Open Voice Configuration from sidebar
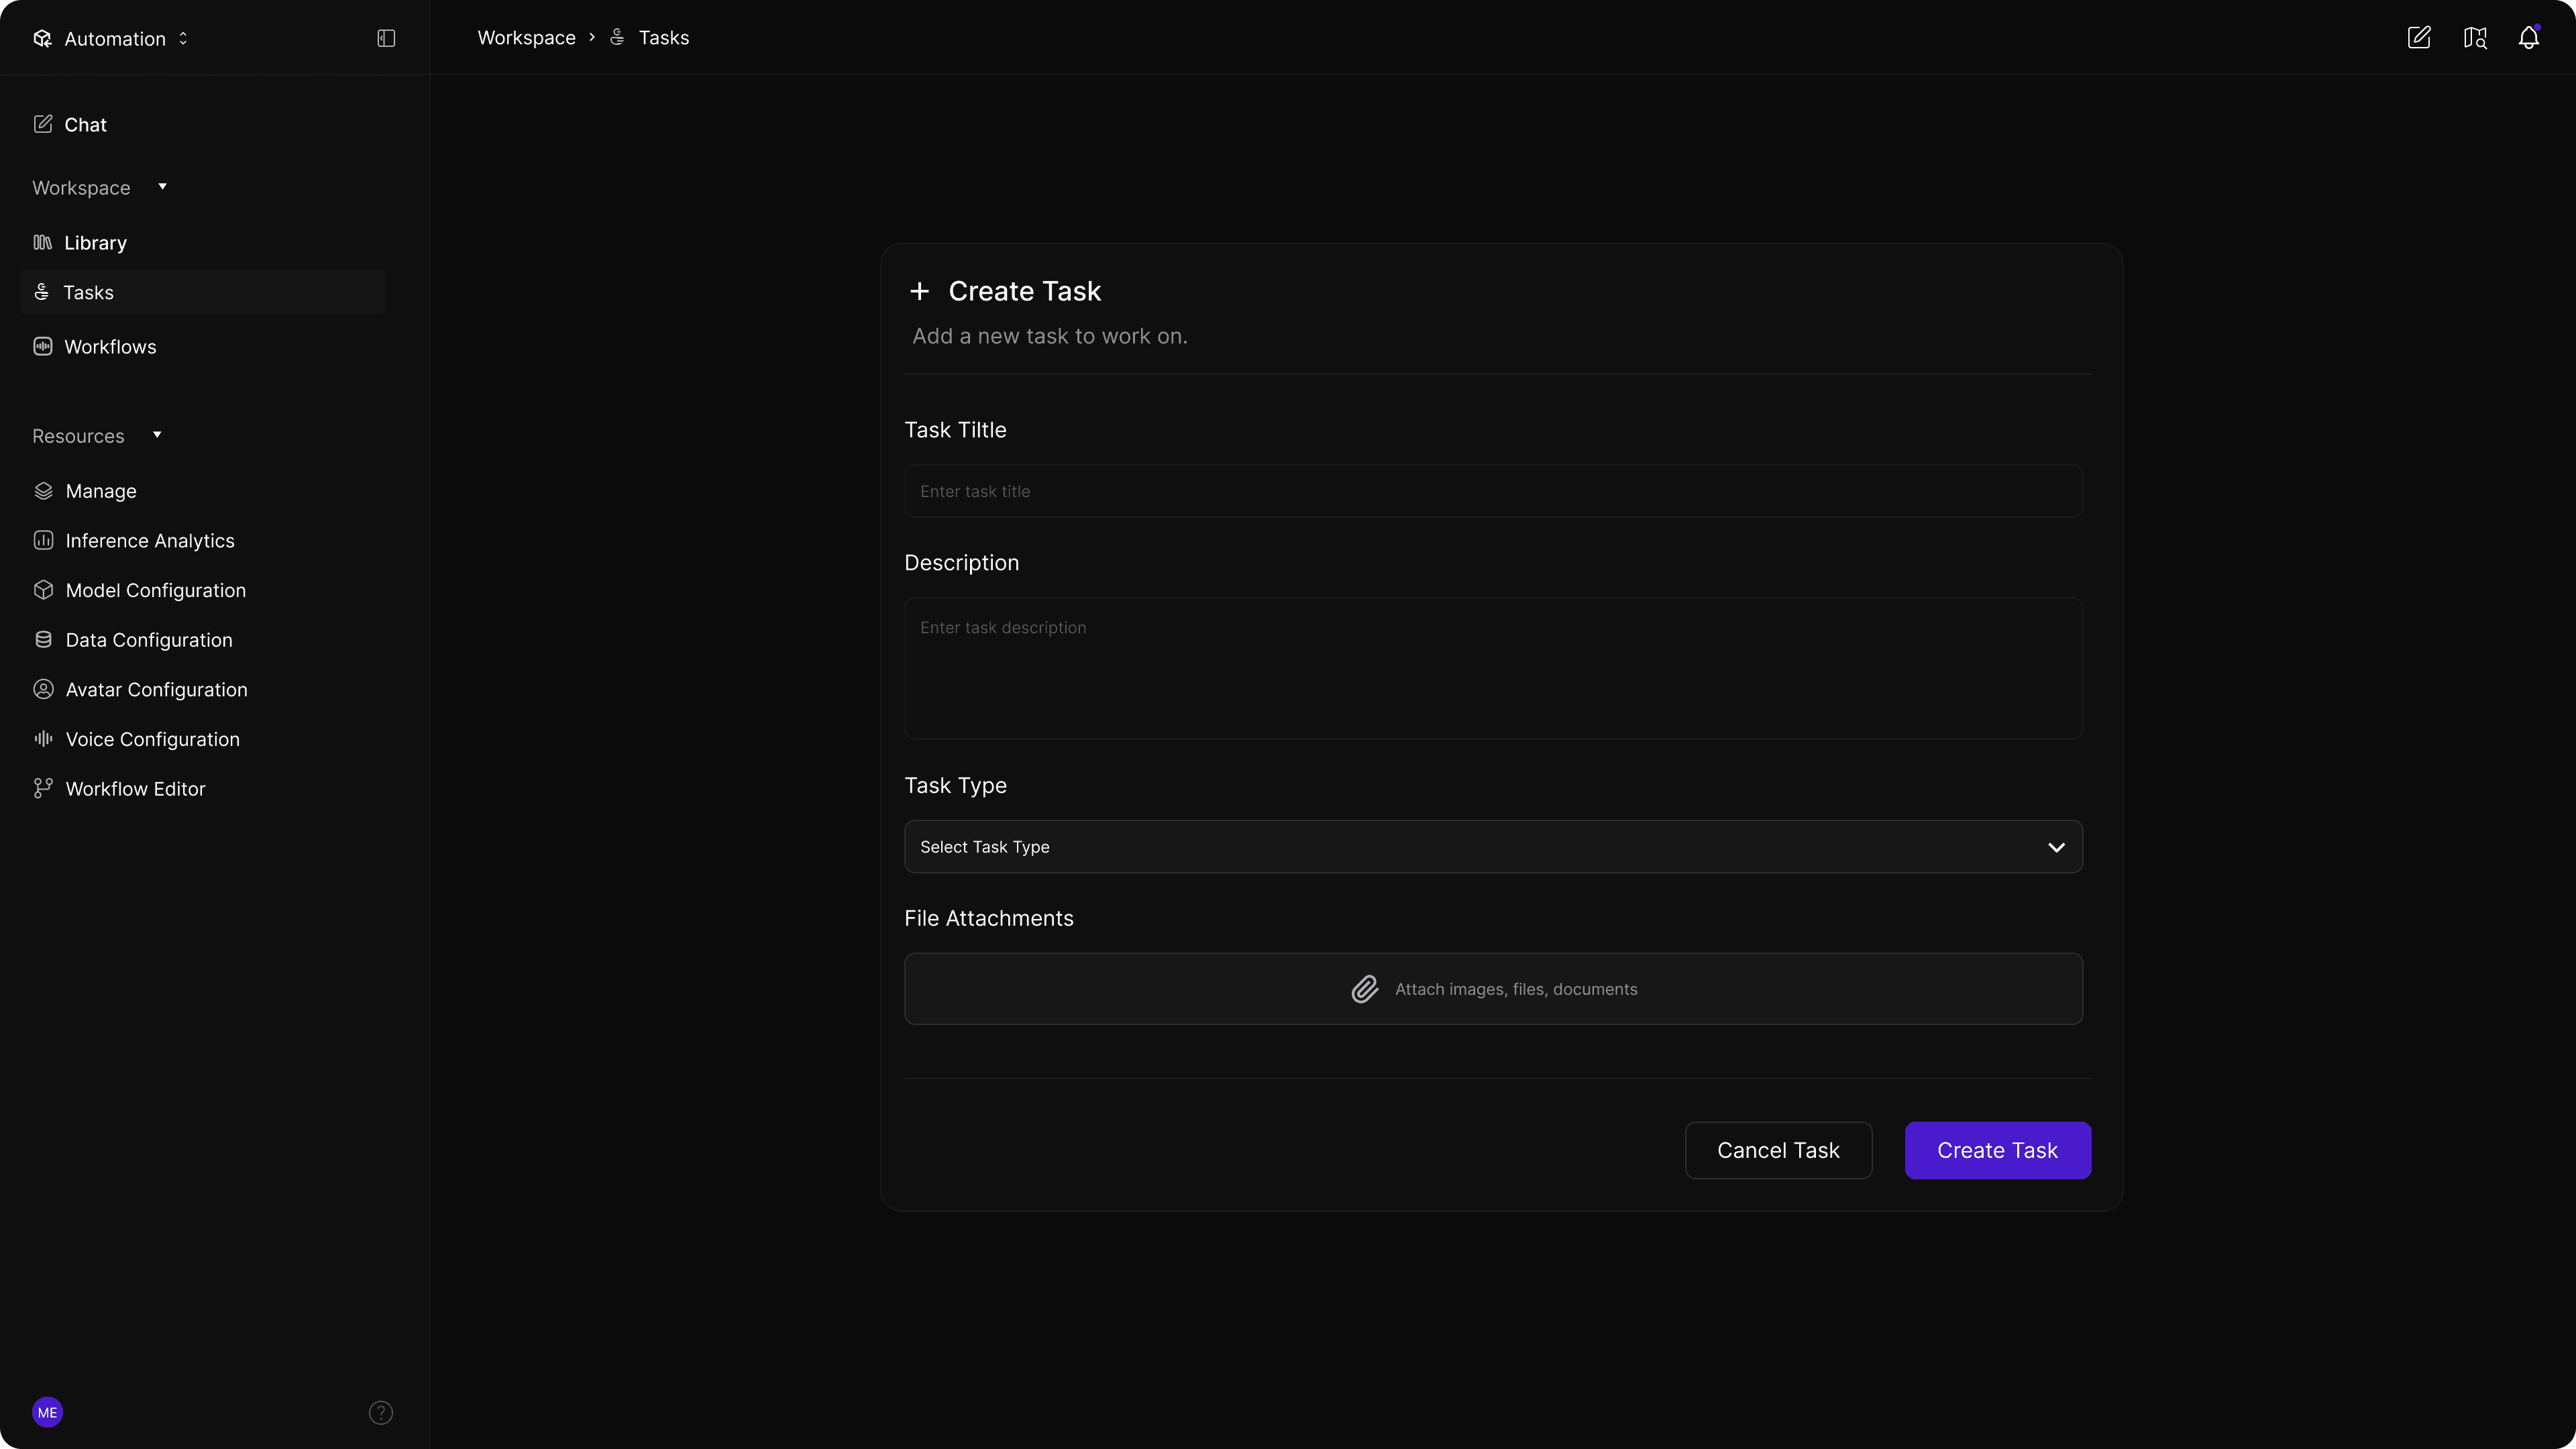Screen dimensions: 2576x1449 152,739
